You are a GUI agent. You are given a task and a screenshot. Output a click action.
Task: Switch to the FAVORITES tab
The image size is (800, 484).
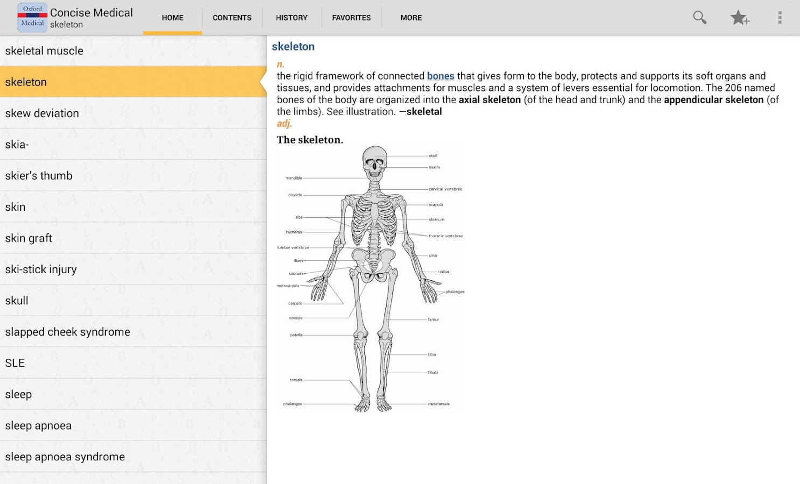click(x=351, y=17)
